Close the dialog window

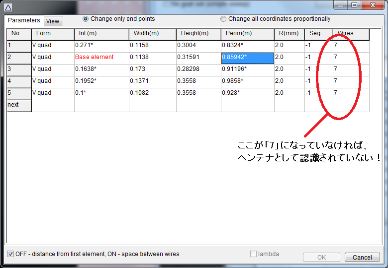tap(373, 5)
